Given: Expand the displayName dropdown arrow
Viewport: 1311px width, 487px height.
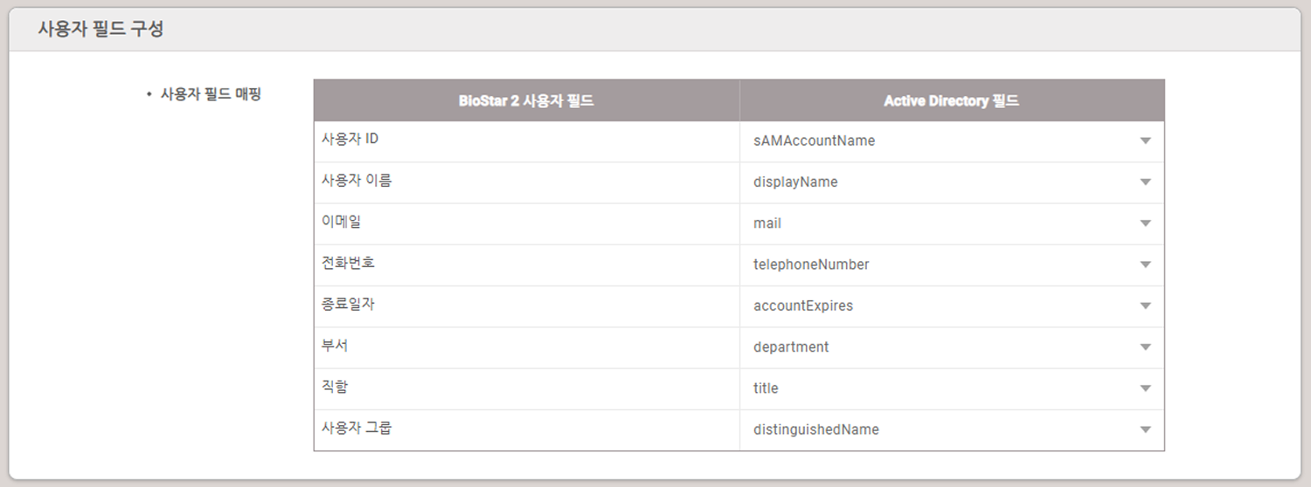Looking at the screenshot, I should (x=1145, y=182).
